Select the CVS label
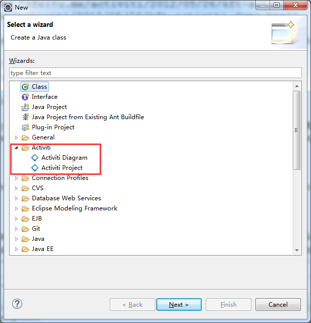Screen dimensions: 311x323 (x=37, y=188)
